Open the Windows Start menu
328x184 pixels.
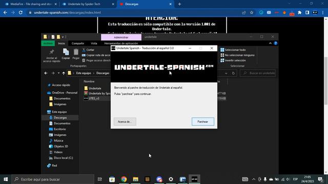[x=6, y=179]
